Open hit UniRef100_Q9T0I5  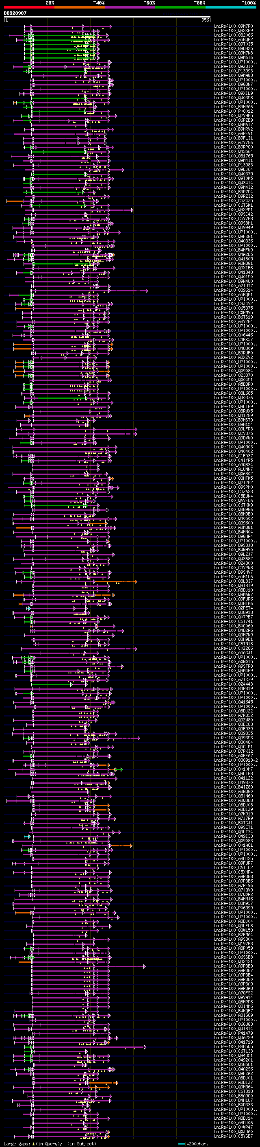click(x=233, y=44)
